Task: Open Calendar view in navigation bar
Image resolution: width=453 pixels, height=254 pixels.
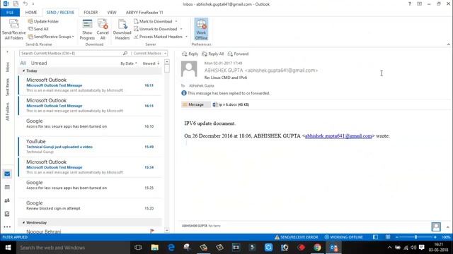Action: click(x=7, y=187)
